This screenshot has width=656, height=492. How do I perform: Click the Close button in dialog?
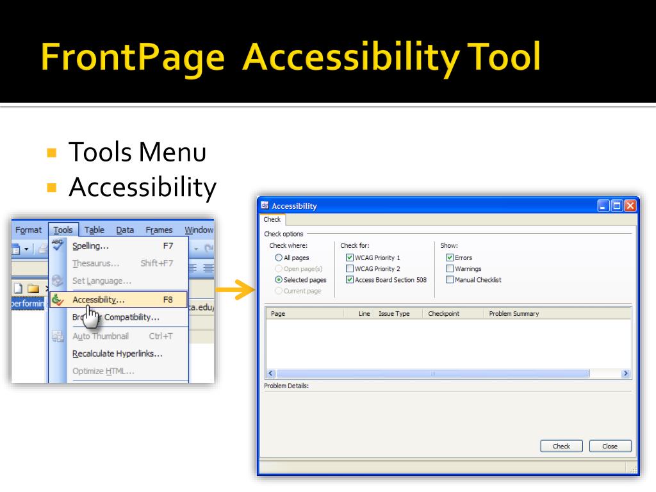pyautogui.click(x=610, y=446)
